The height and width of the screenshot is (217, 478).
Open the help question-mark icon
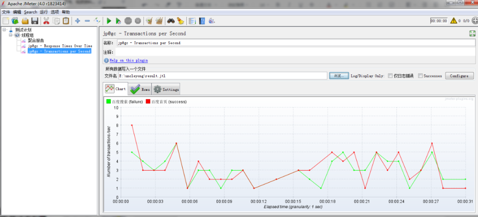[202, 21]
